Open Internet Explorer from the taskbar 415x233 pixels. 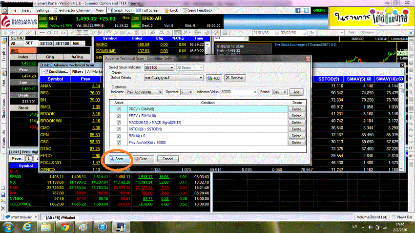click(x=27, y=227)
